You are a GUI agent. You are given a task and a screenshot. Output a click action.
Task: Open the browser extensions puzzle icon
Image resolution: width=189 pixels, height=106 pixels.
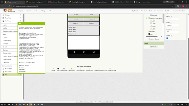[178, 6]
